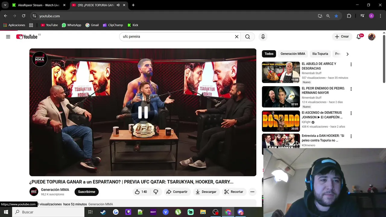
Task: Open Kick bookmark
Action: tap(133, 25)
